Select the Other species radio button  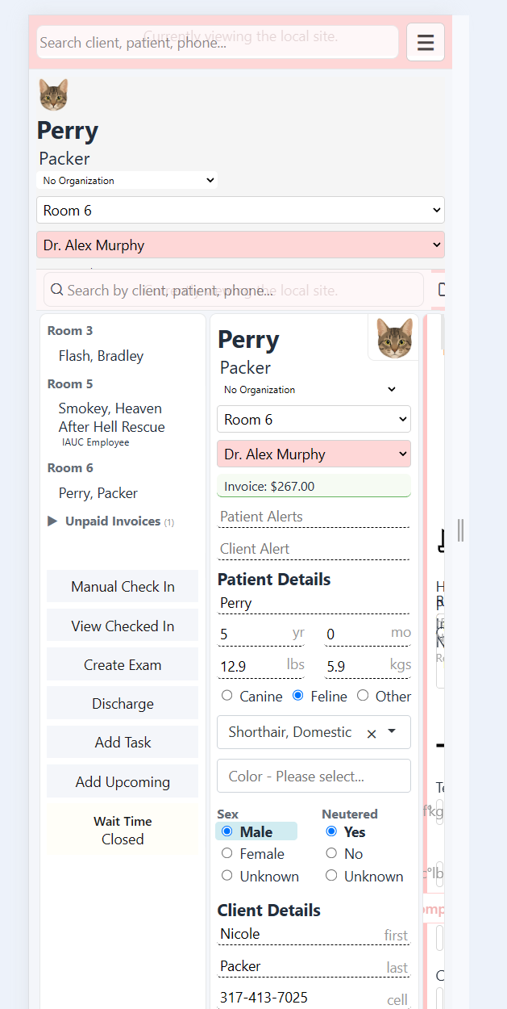tap(363, 696)
